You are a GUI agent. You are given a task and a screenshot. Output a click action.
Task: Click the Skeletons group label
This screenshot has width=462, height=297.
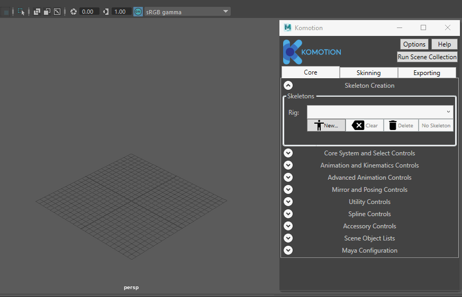pos(301,96)
